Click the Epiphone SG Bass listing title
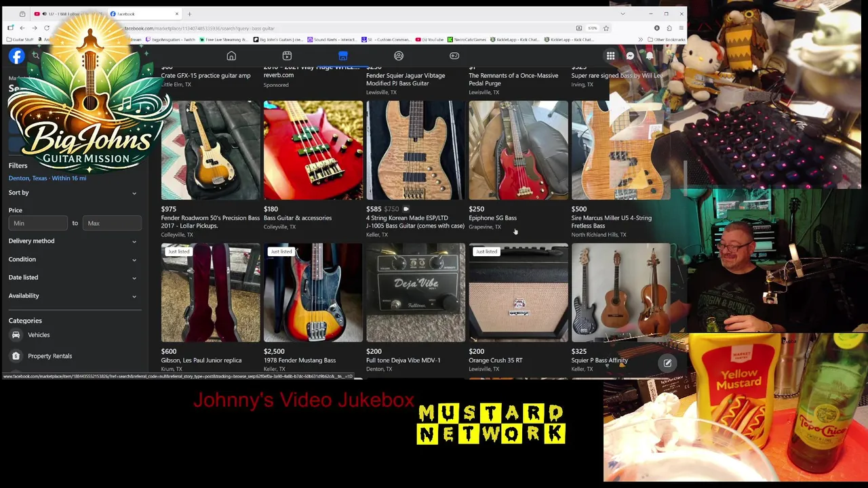Screen dimensions: 868x488 click(x=492, y=218)
